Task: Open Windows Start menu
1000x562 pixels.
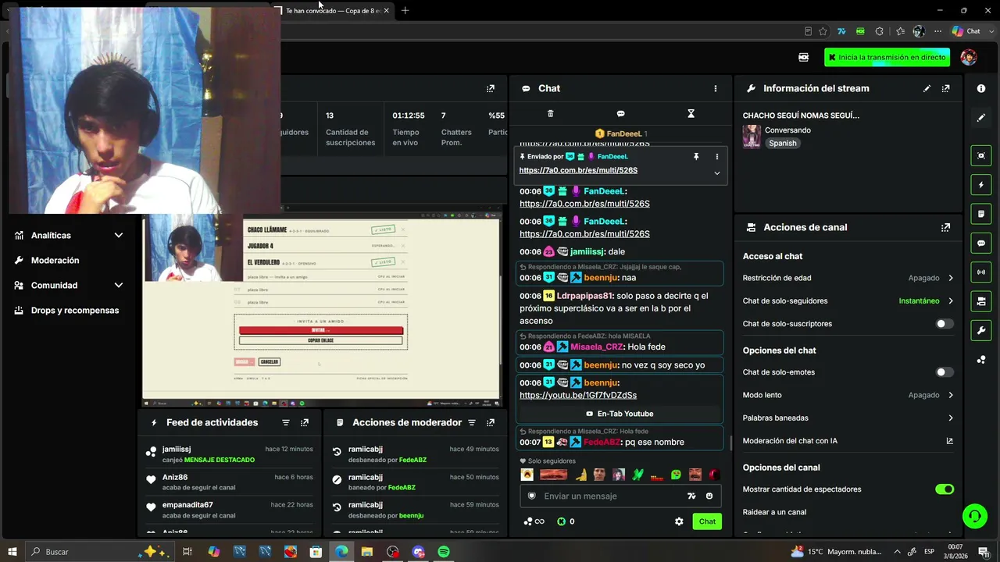Action: (x=12, y=552)
